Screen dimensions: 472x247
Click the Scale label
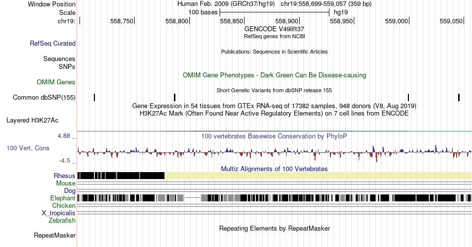coord(68,12)
